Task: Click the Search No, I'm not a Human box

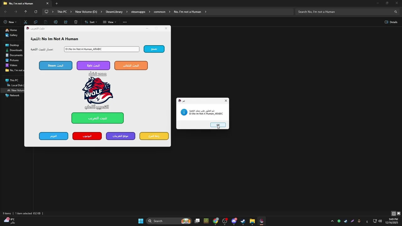Action: [x=347, y=12]
